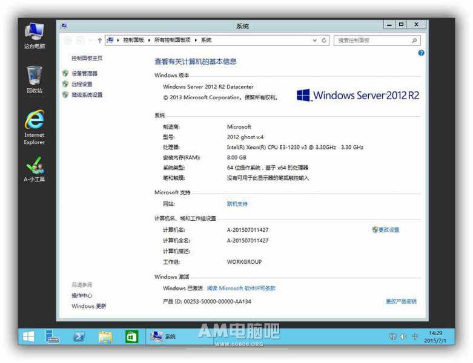Open the Microsoft 软件许可条款 link
The height and width of the screenshot is (363, 473).
tap(241, 289)
